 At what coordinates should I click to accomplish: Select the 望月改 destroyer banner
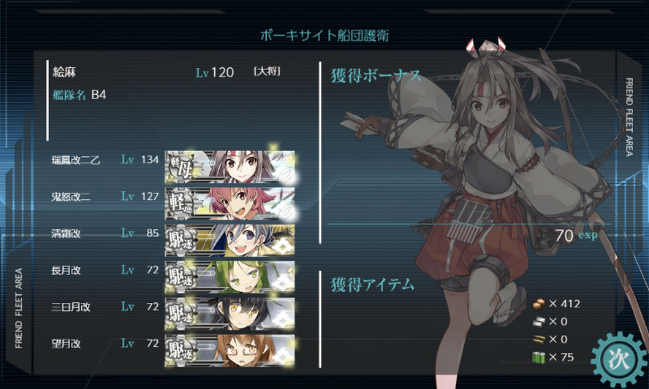(x=229, y=350)
